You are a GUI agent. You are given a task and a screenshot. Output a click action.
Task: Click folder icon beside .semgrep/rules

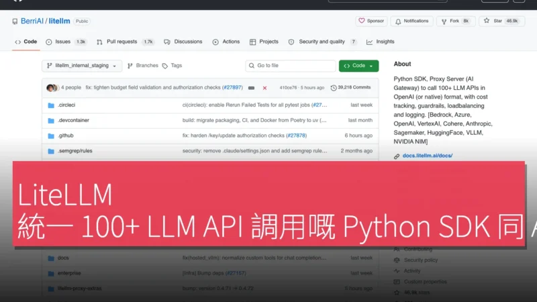(51, 151)
